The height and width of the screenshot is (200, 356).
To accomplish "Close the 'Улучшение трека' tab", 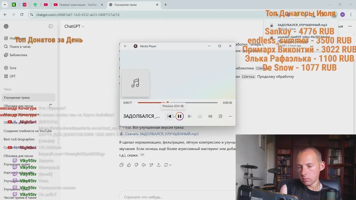I will [x=157, y=5].
